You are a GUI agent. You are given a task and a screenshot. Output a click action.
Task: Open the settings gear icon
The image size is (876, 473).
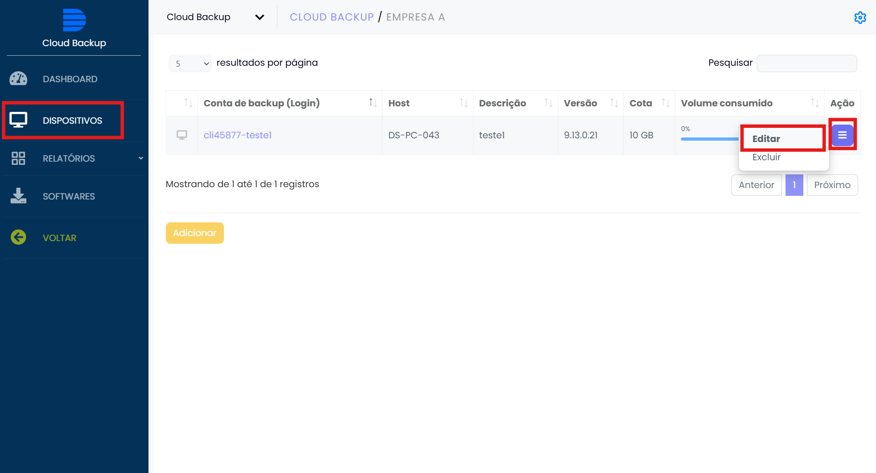[x=860, y=17]
